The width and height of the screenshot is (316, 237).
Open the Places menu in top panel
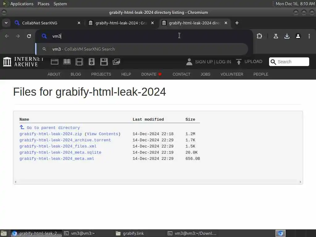pos(44,4)
